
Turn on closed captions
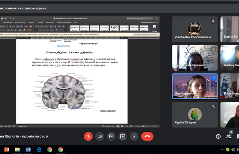pyautogui.click(x=111, y=136)
